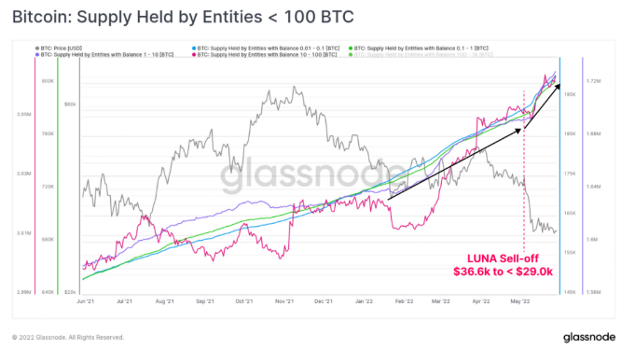Toggle the BTC: Price [USD] series label
Screen dimensions: 621x349
coord(62,49)
